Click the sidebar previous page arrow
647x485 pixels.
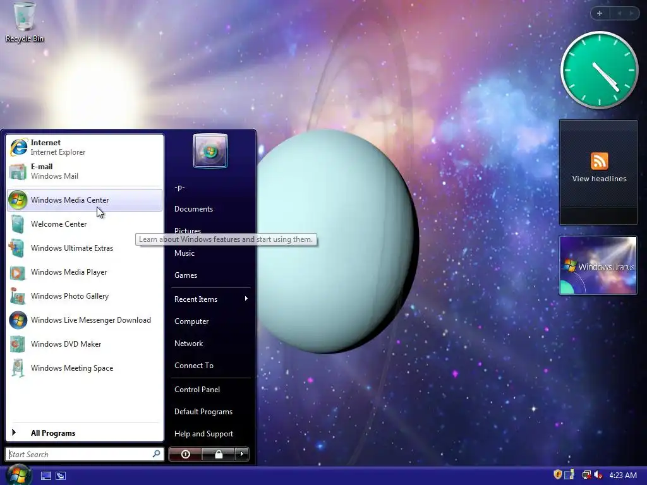tap(619, 13)
